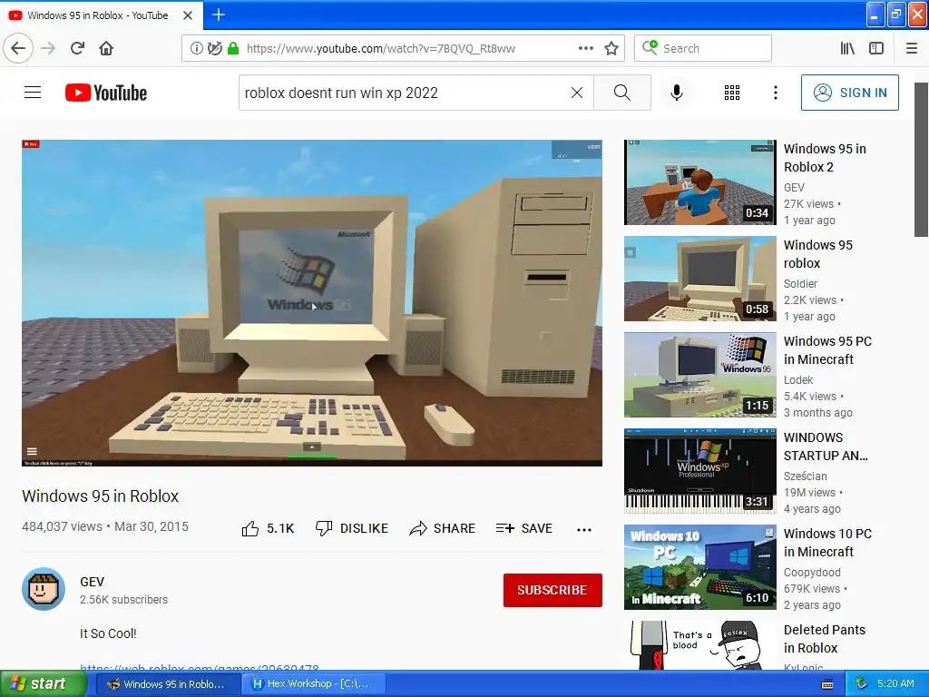
Task: Show site information icon in address bar
Action: tap(196, 48)
